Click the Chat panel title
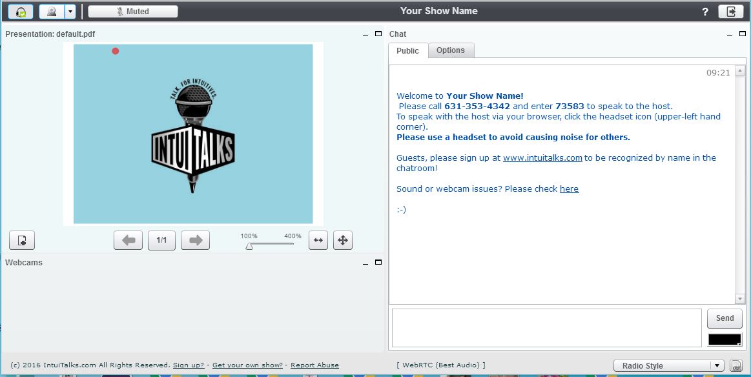This screenshot has height=377, width=751. tap(398, 34)
